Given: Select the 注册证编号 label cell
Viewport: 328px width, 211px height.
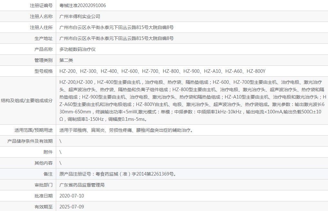Looking at the screenshot, I should [28, 5].
